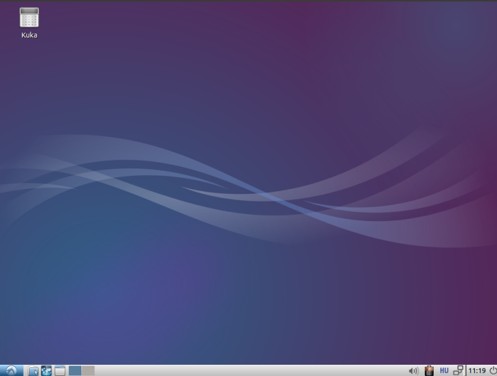Image resolution: width=497 pixels, height=376 pixels.
Task: Launch the file manager from panel
Action: point(33,370)
